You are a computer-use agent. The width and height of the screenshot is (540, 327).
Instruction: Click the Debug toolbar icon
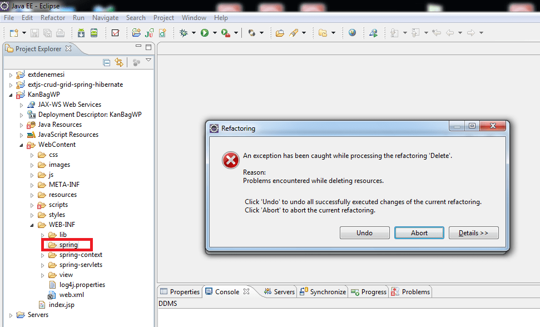[x=183, y=33]
